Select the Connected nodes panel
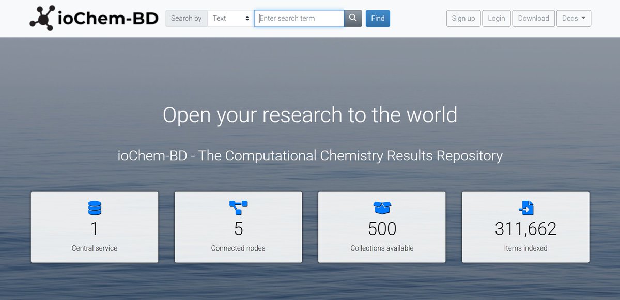This screenshot has height=300, width=620. 238,227
